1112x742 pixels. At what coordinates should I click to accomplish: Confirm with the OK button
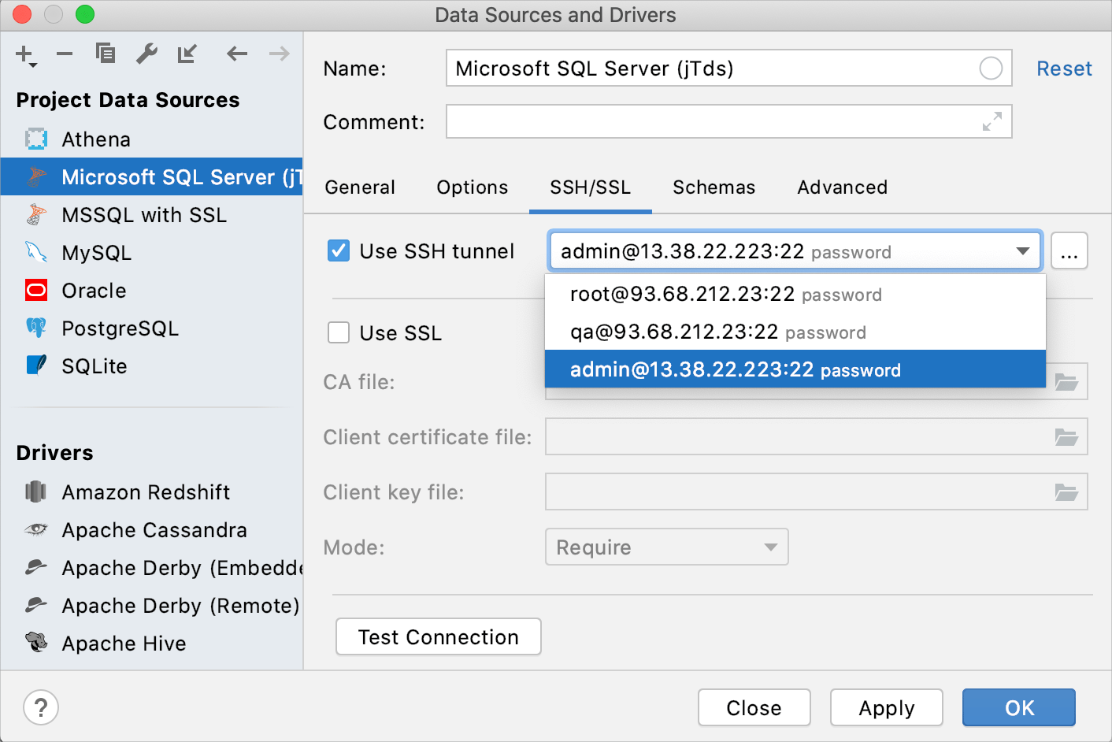pyautogui.click(x=1019, y=707)
